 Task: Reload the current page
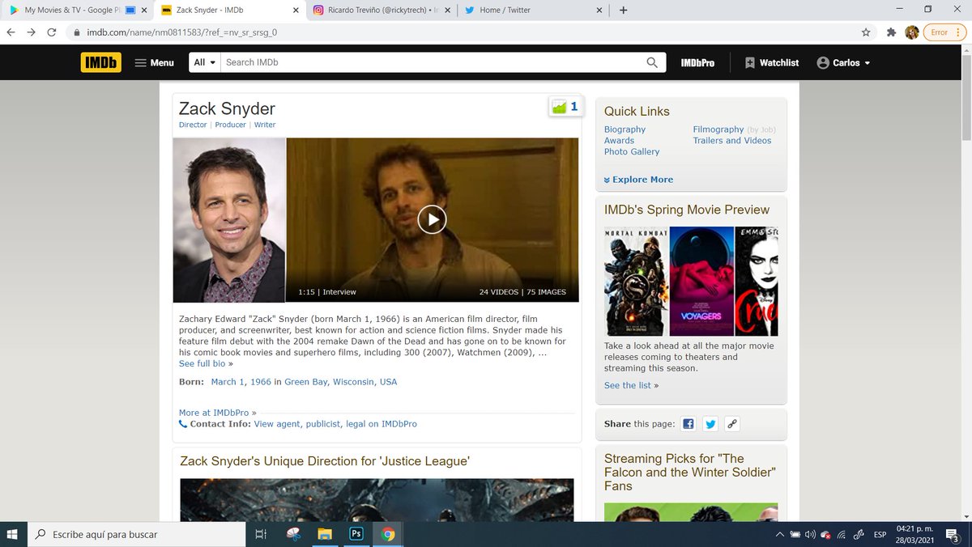click(53, 32)
